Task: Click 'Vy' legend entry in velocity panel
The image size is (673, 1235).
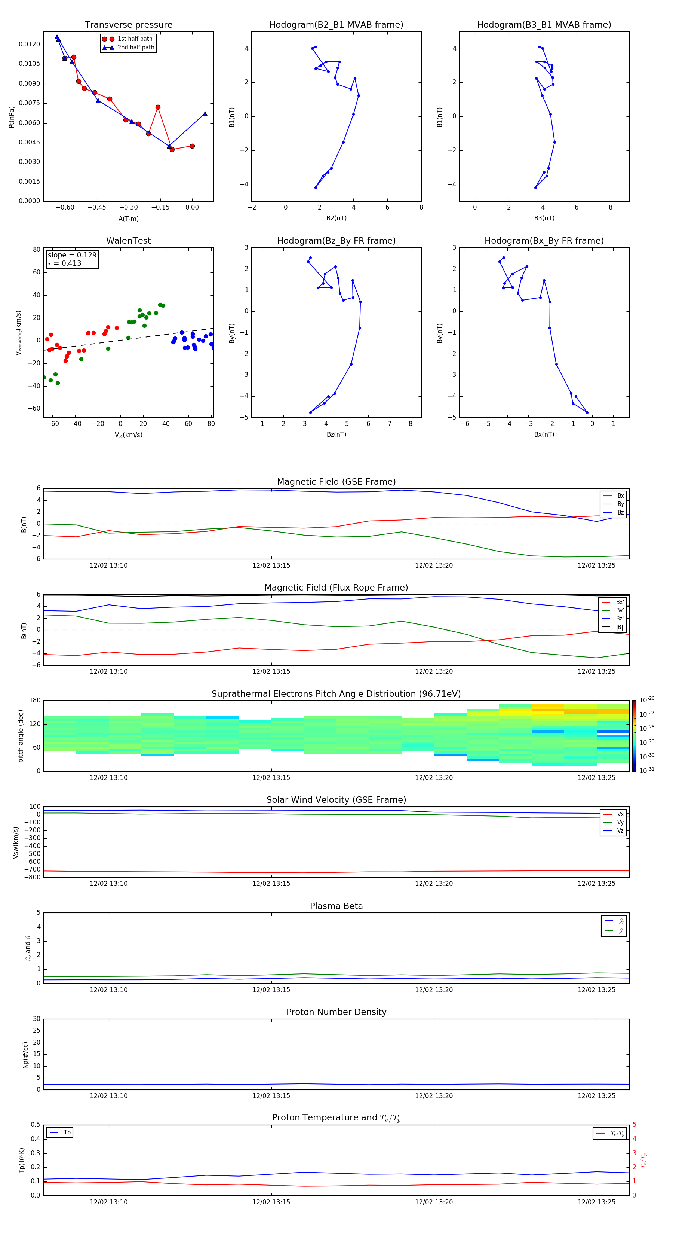Action: pos(614,822)
